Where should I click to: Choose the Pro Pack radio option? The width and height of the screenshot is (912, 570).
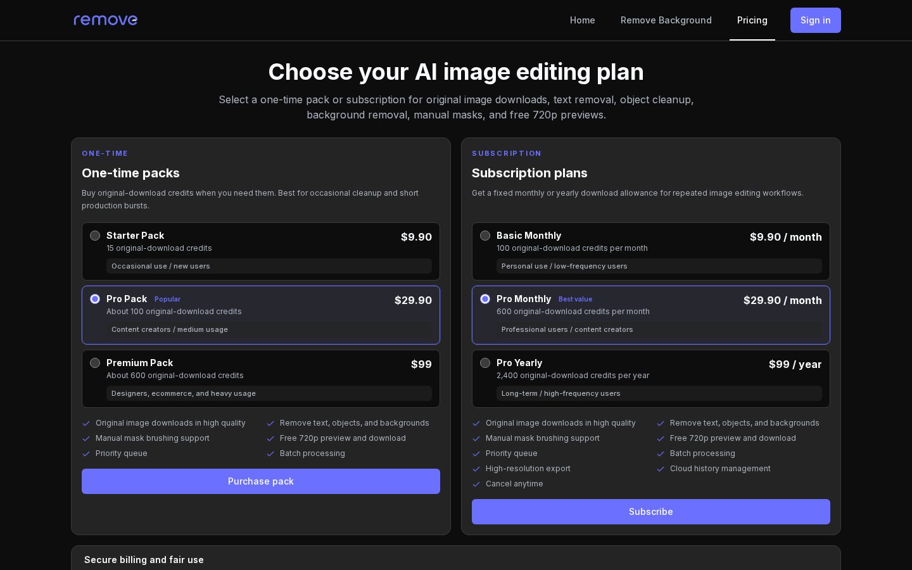point(95,299)
